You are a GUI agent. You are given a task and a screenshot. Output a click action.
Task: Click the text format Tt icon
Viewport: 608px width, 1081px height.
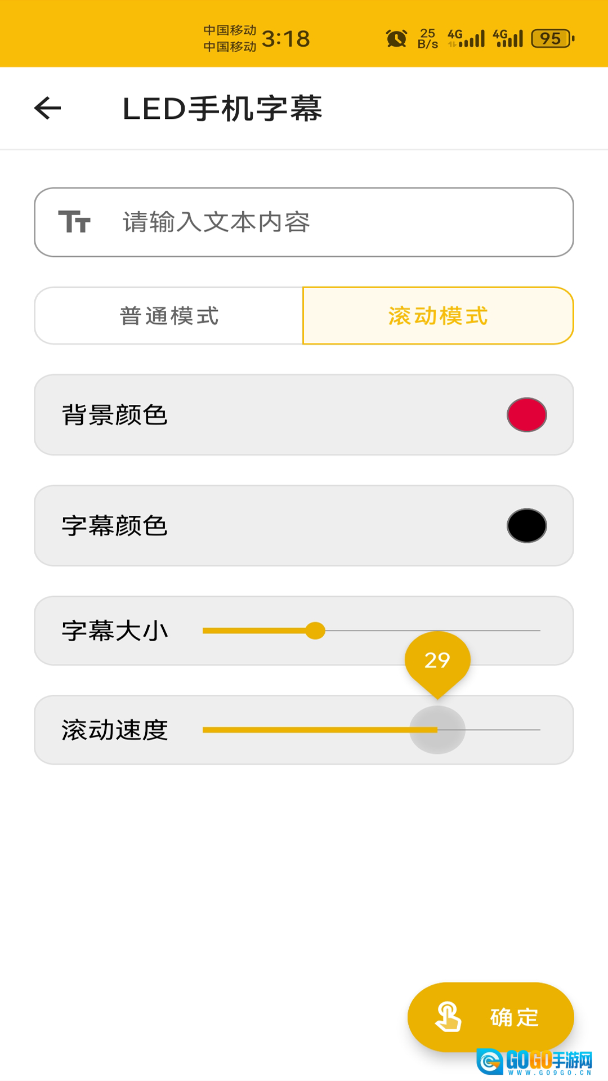tap(74, 222)
